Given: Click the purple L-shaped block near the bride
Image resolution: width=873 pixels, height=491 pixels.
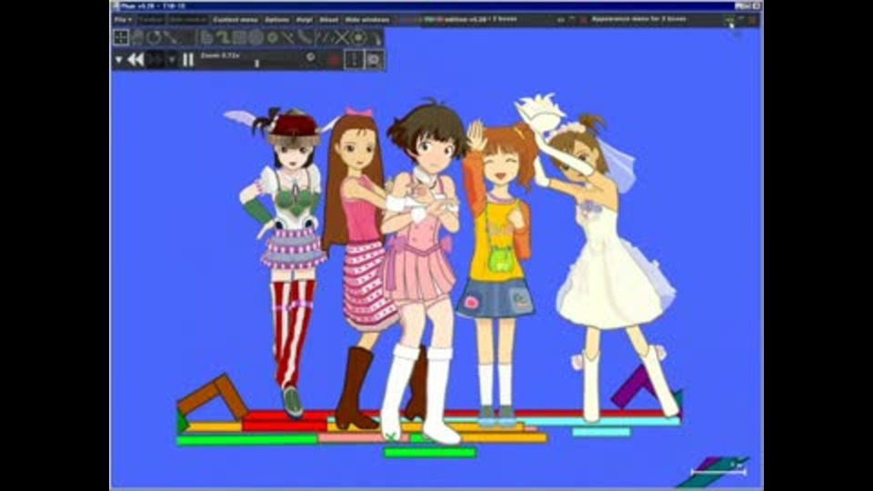Looking at the screenshot, I should [635, 387].
